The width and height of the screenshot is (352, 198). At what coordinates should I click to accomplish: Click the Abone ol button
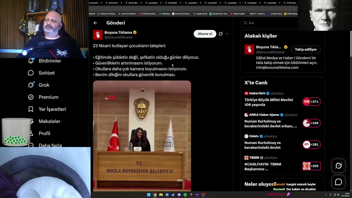click(205, 34)
